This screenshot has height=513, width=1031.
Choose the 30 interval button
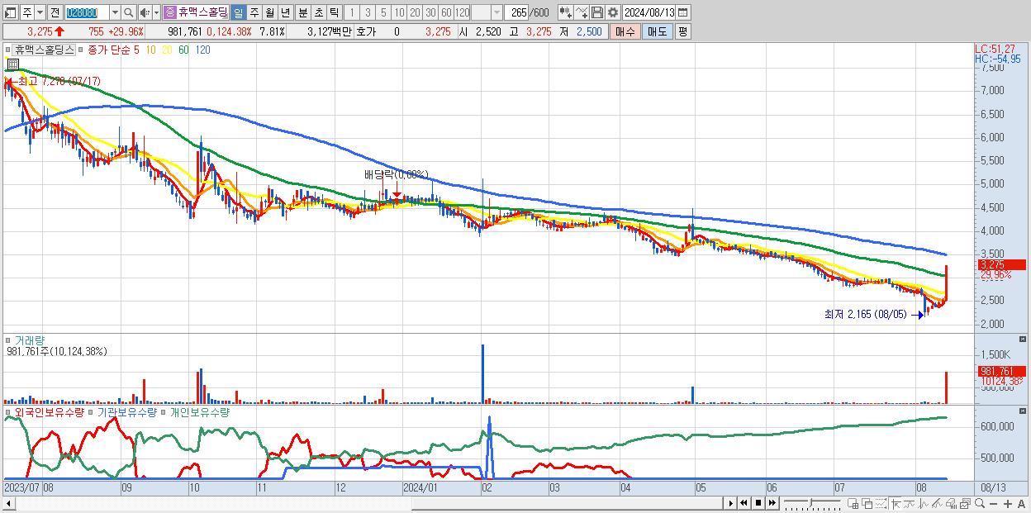coord(430,12)
